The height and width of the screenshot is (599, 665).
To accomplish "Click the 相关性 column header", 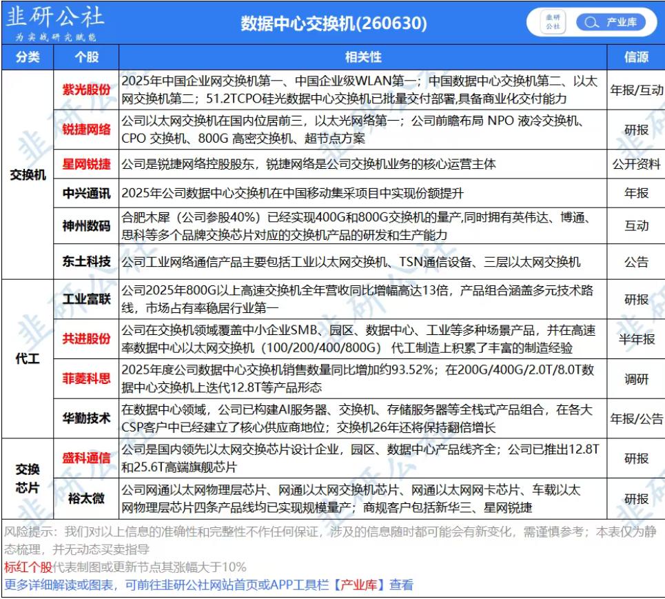I will coord(363,57).
